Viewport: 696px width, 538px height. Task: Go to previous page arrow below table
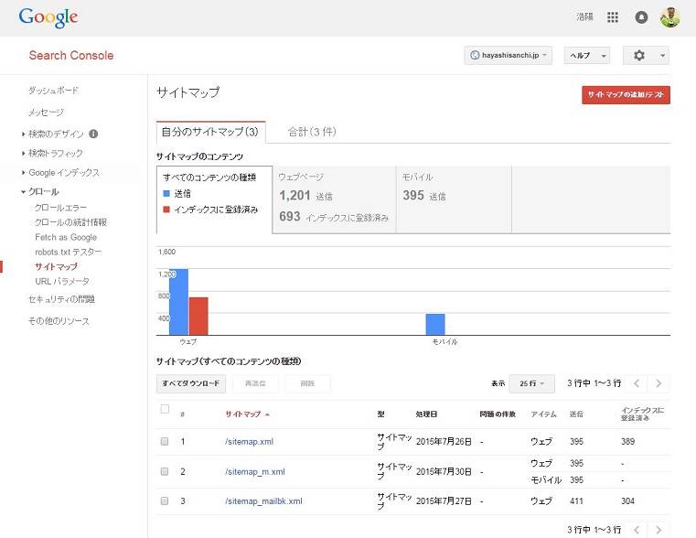point(636,530)
